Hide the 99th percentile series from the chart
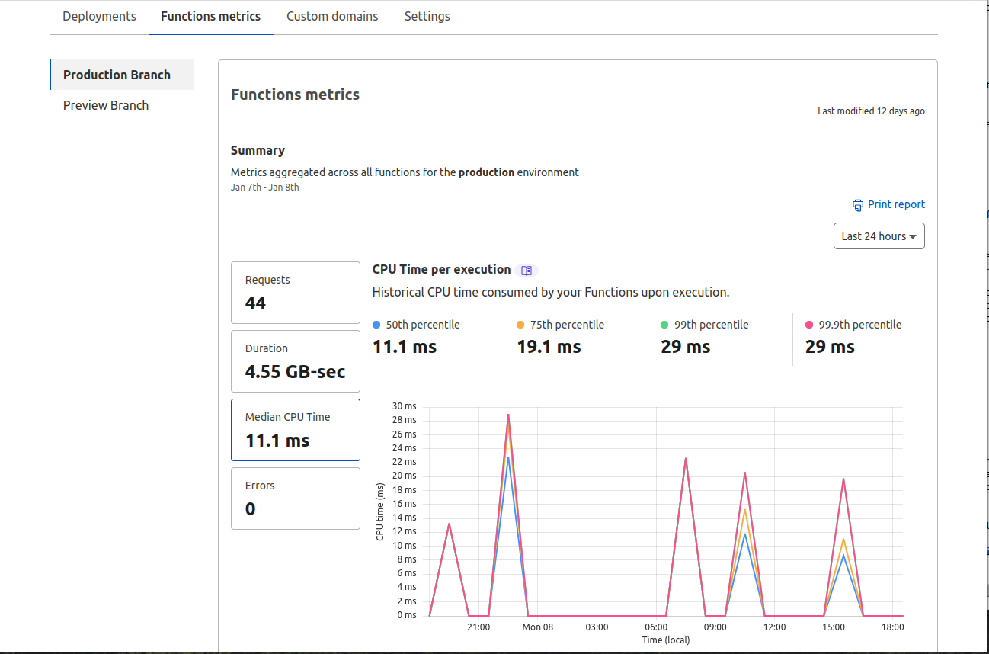The image size is (989, 654). coord(704,324)
